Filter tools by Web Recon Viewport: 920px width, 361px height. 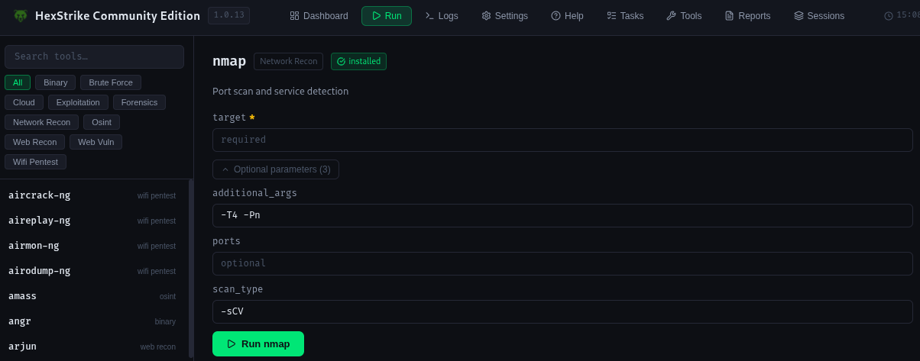coord(34,142)
